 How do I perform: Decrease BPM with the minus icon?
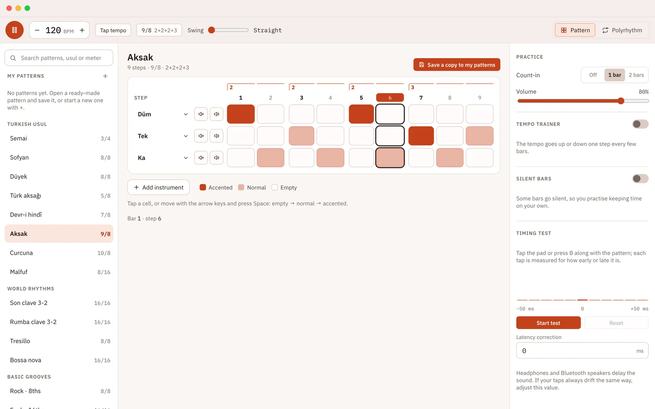tap(37, 30)
